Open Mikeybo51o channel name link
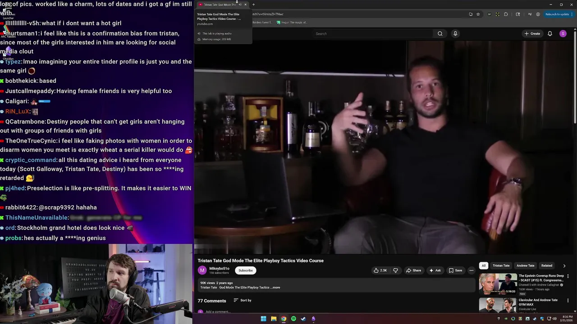Viewport: 577px width, 324px height. tap(219, 268)
